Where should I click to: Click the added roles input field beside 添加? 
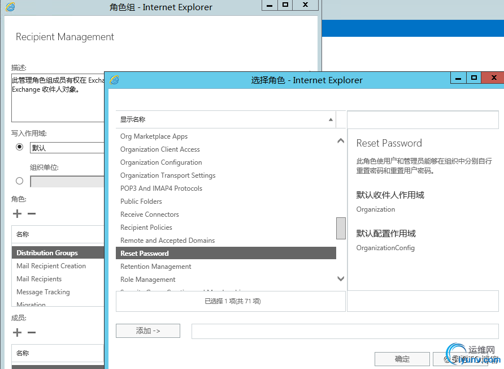click(x=345, y=331)
